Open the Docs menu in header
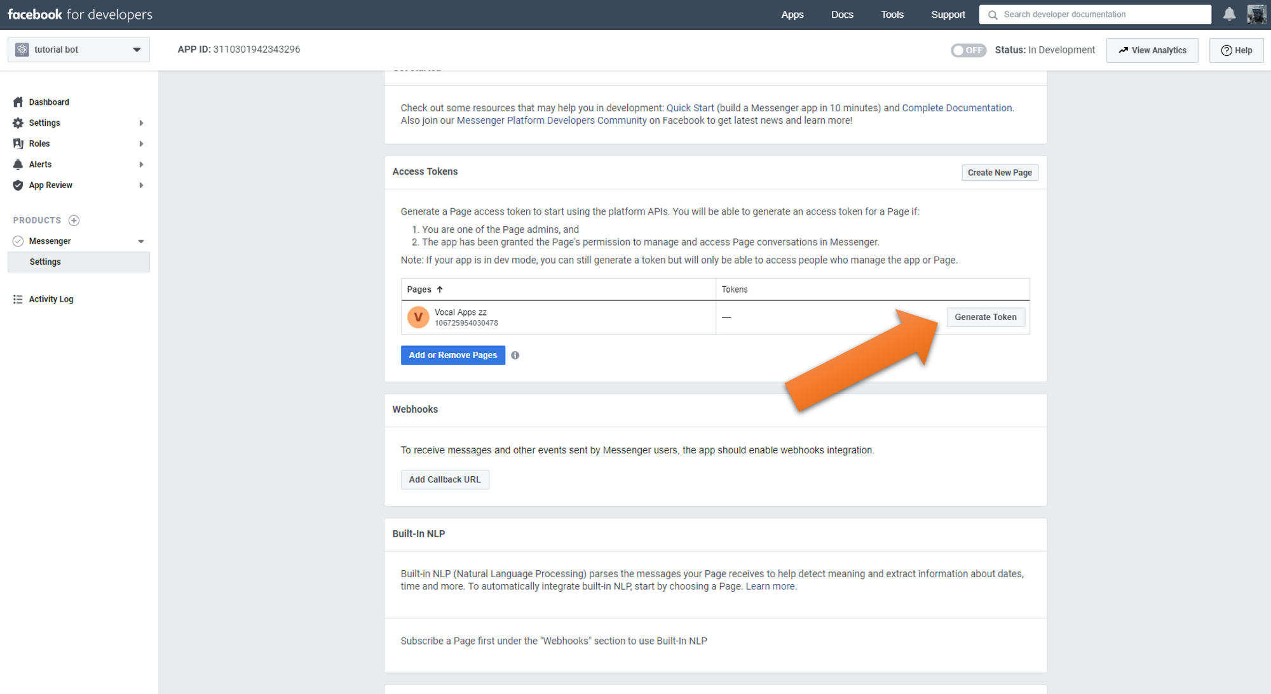 point(841,14)
